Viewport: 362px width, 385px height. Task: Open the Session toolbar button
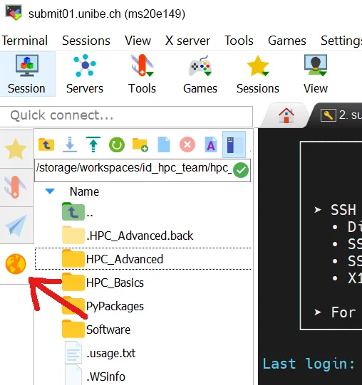pyautogui.click(x=27, y=74)
